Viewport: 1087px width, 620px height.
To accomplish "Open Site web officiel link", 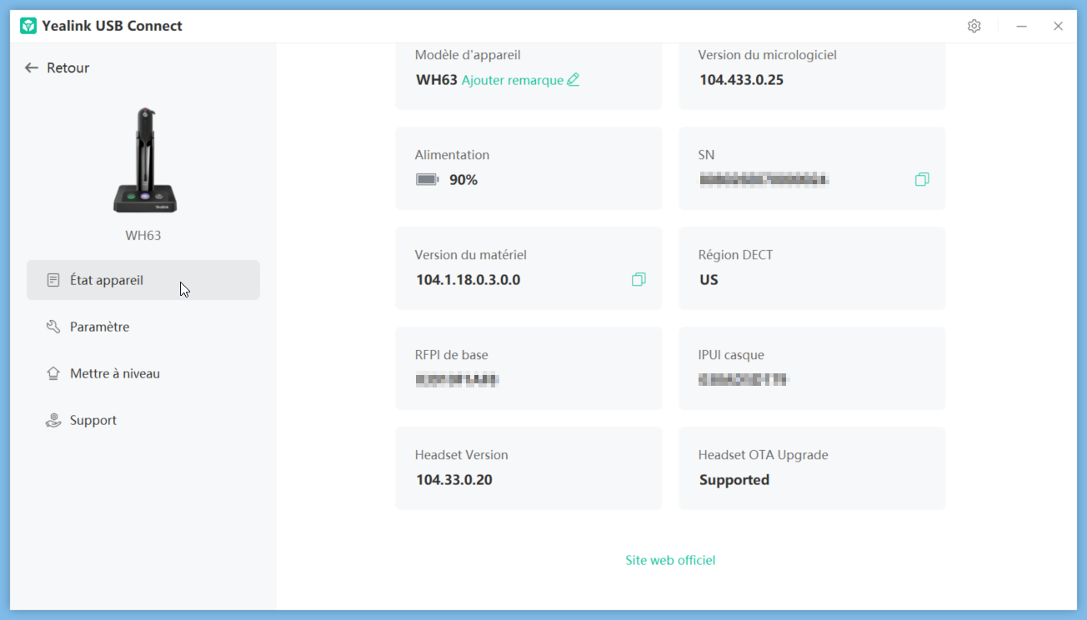I will coord(670,560).
